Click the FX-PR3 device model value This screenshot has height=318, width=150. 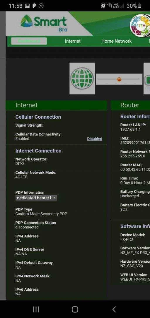[x=127, y=239]
